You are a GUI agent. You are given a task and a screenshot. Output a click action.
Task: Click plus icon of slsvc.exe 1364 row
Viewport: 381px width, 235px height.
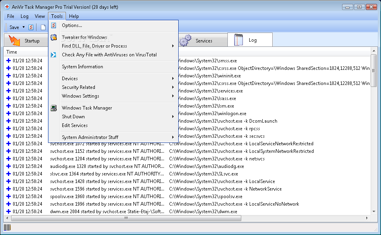click(8, 174)
